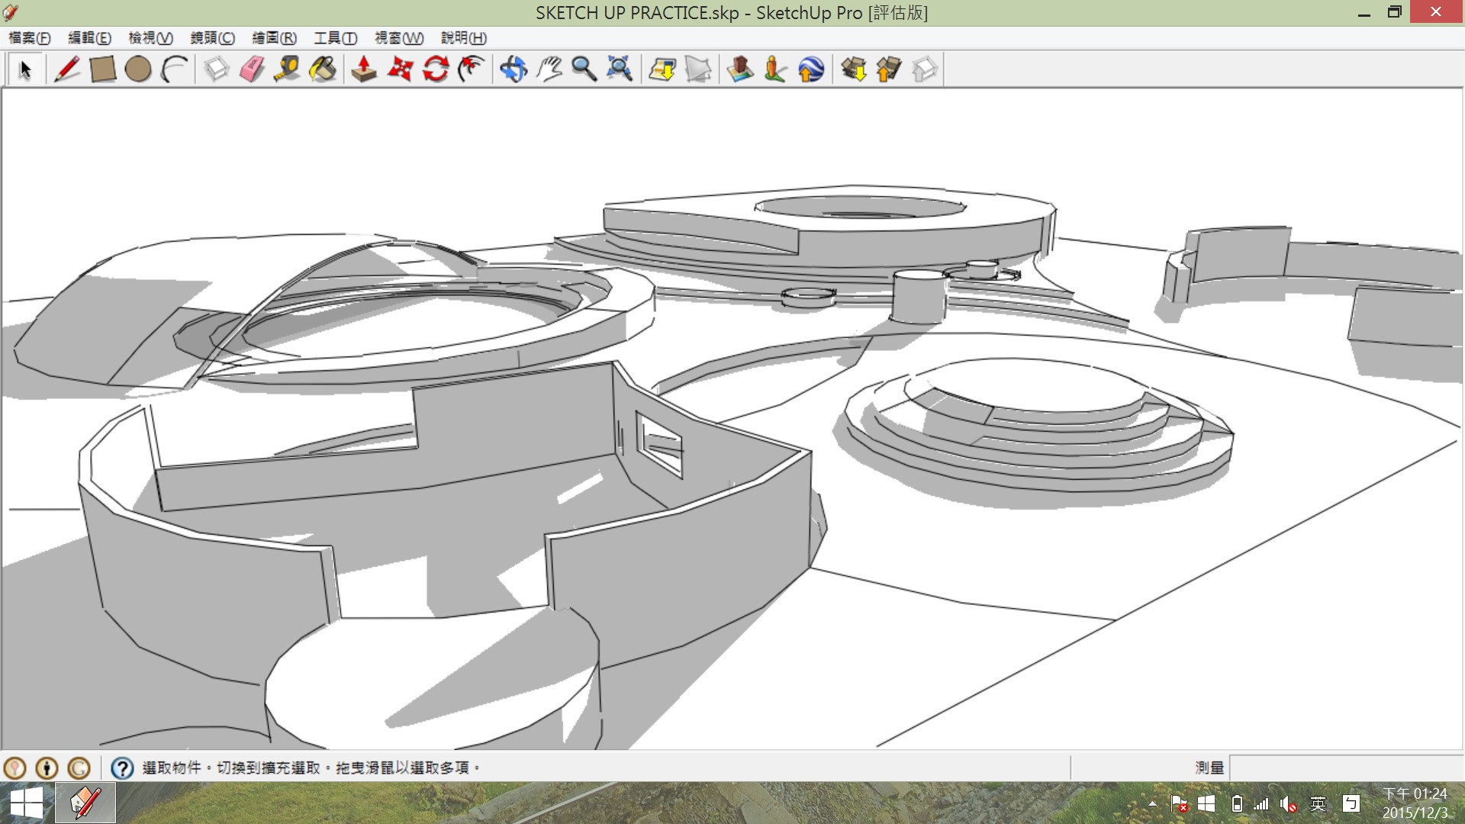Click the Zoom Extents icon
1465x824 pixels.
[x=620, y=69]
